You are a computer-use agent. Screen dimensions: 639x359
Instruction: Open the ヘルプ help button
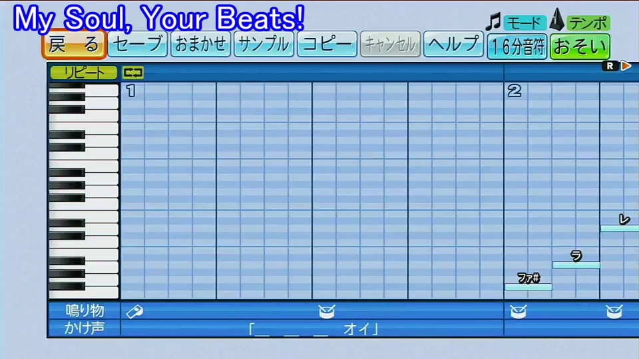pyautogui.click(x=453, y=44)
